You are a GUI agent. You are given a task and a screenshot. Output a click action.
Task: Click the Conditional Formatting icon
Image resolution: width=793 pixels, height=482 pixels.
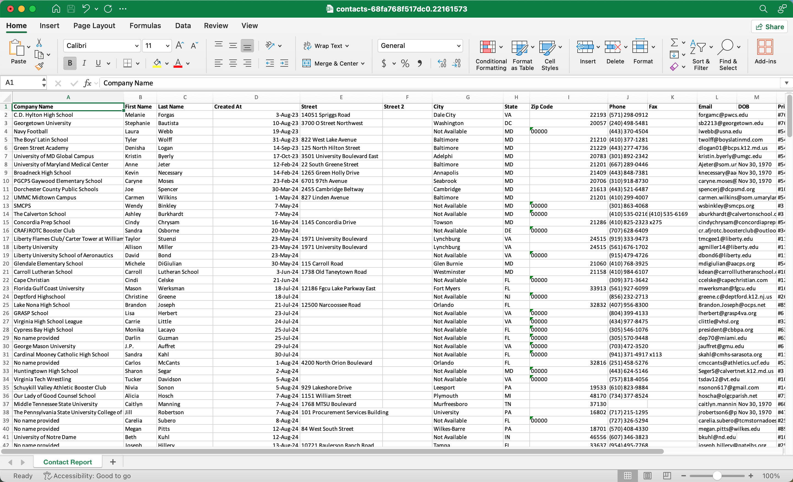[x=488, y=47]
